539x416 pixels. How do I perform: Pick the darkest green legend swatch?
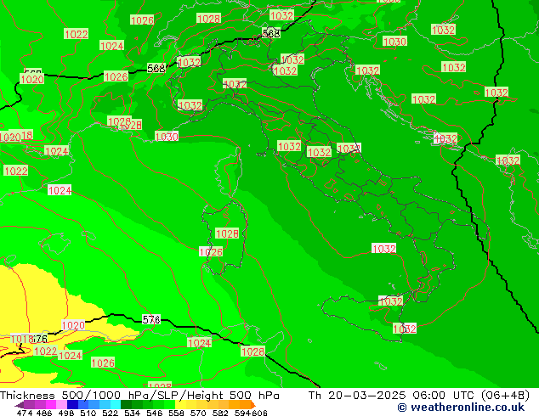(x=126, y=405)
